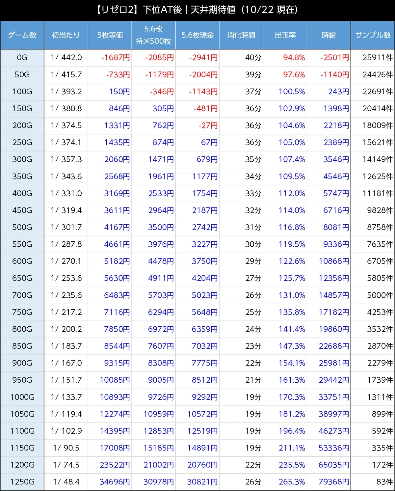
Task: Select the 950G row label
Action: coord(22,380)
